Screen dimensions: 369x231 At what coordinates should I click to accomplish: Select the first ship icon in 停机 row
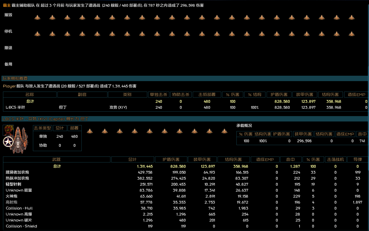tap(37, 34)
